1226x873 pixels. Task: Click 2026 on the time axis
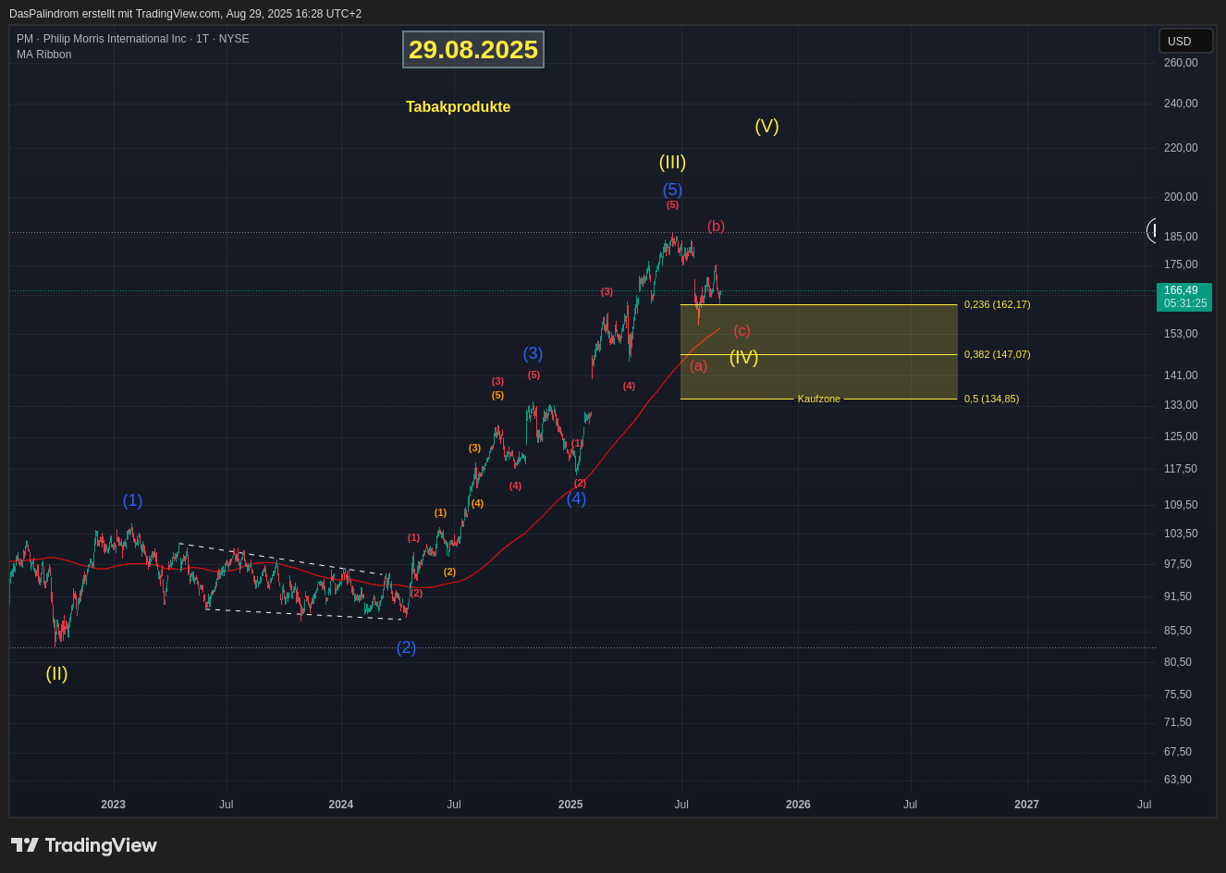pos(798,805)
